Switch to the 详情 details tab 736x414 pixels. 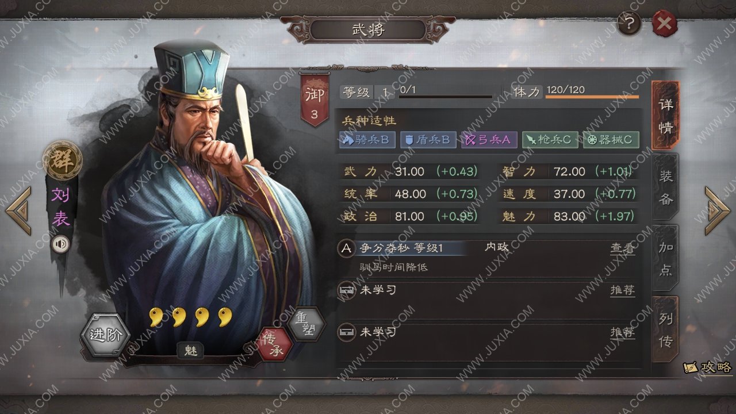point(665,116)
